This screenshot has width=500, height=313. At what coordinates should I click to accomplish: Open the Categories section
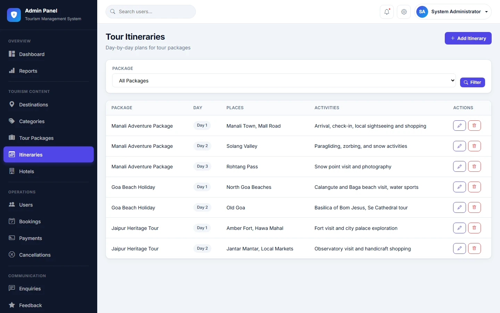click(x=49, y=121)
